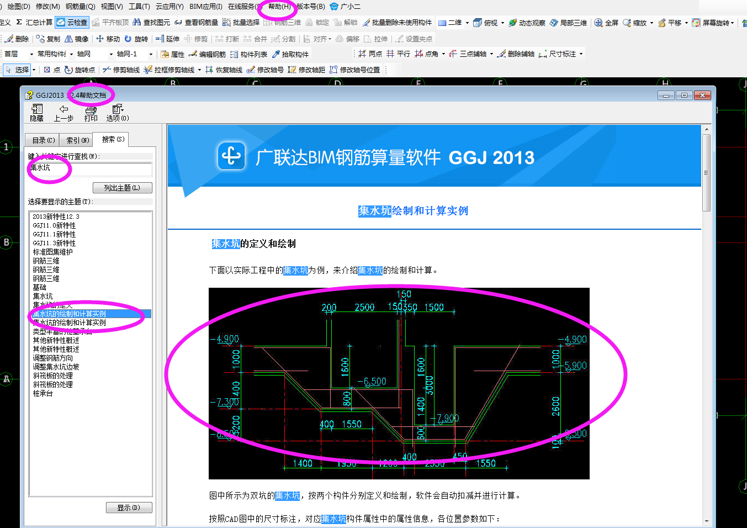Screen dimensions: 747x528
Task: Go back with 上一步 in help window
Action: 63,113
